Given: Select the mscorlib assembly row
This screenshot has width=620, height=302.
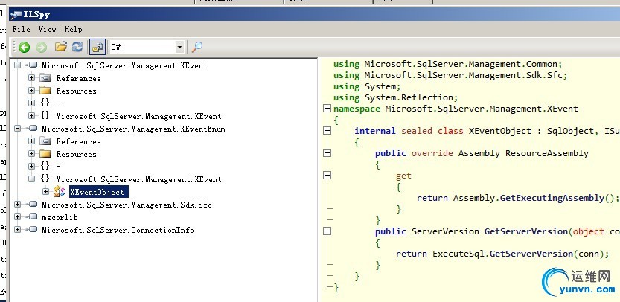Looking at the screenshot, I should tap(60, 217).
